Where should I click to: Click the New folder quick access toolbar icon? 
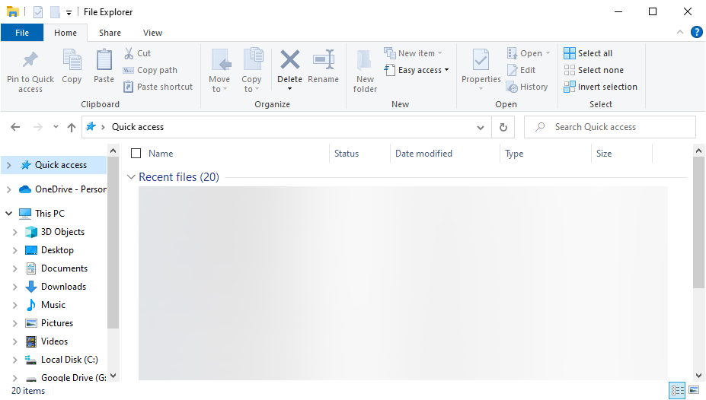[55, 12]
